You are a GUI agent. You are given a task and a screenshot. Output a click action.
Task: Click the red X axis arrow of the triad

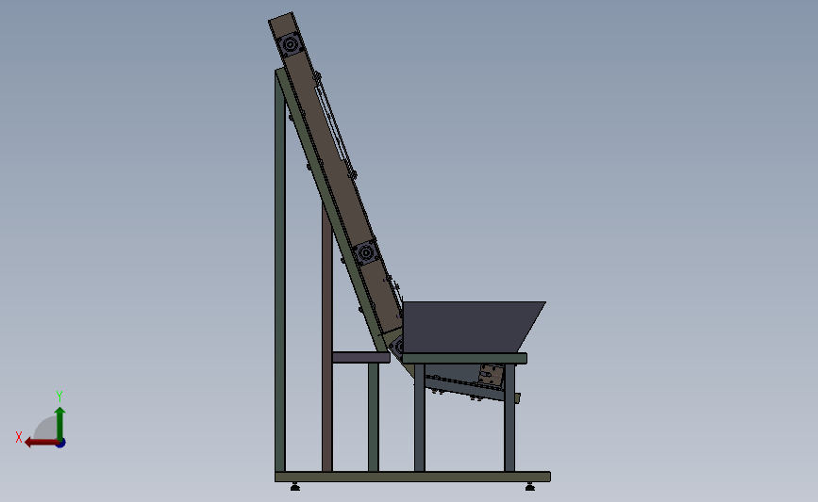(x=42, y=443)
